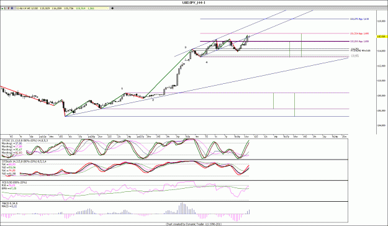Click the purple App 1.000 projection label
The image size is (388, 226).
(359, 42)
